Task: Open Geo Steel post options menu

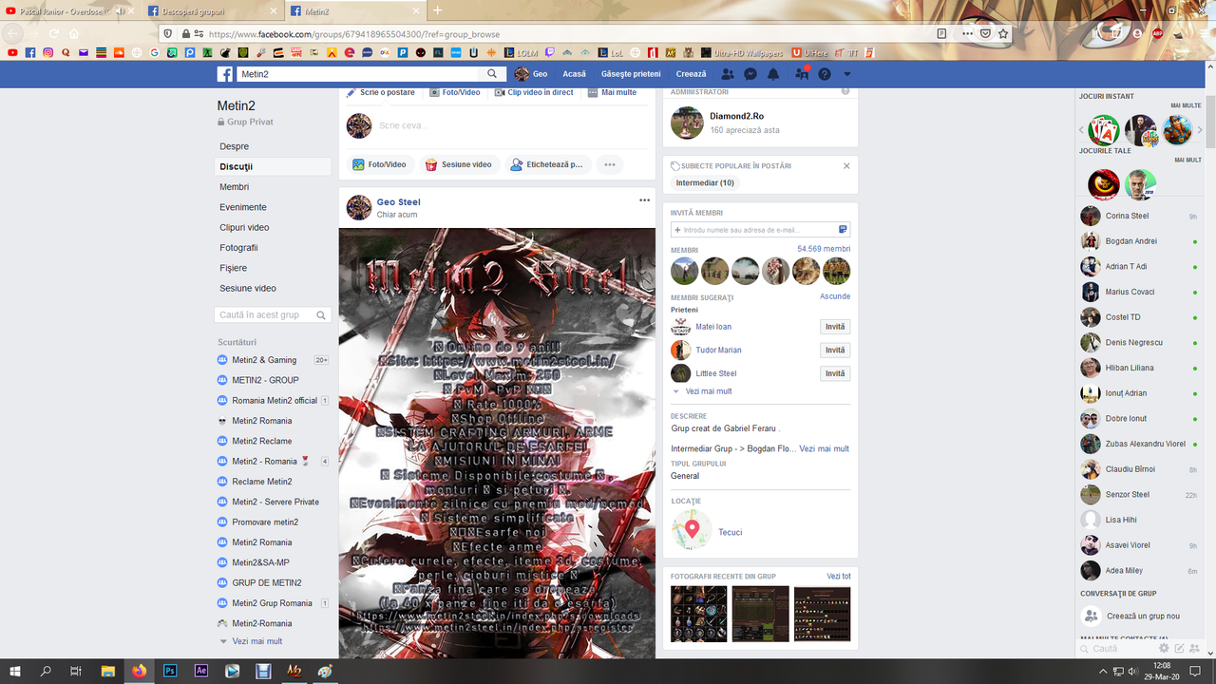Action: tap(644, 200)
